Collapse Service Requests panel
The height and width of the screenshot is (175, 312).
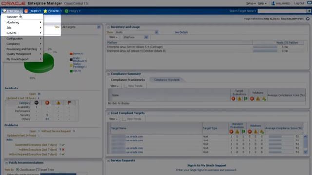coord(108,161)
